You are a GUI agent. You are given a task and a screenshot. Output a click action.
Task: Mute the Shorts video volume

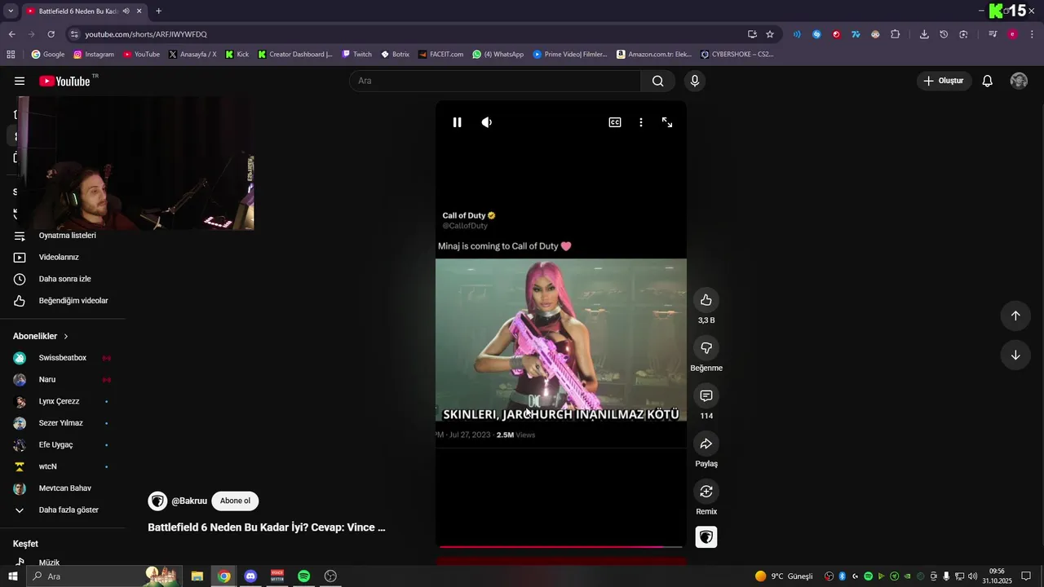[487, 122]
